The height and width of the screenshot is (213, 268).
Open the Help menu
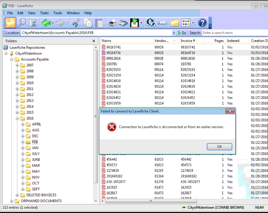click(88, 13)
